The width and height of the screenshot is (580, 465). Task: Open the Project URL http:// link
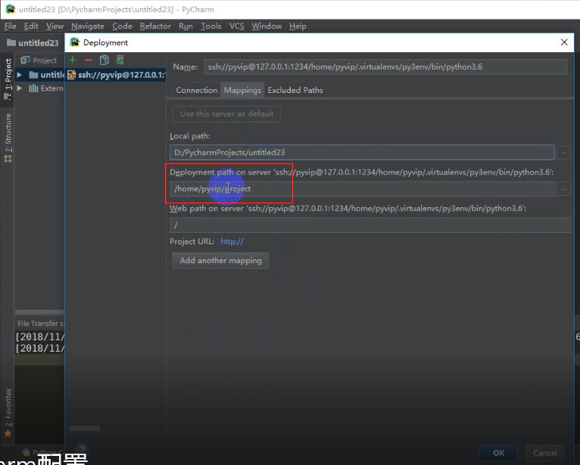pyautogui.click(x=232, y=241)
